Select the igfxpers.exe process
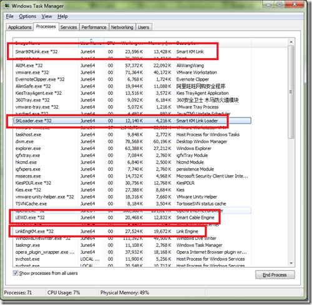The image size is (312, 305). click(132, 169)
